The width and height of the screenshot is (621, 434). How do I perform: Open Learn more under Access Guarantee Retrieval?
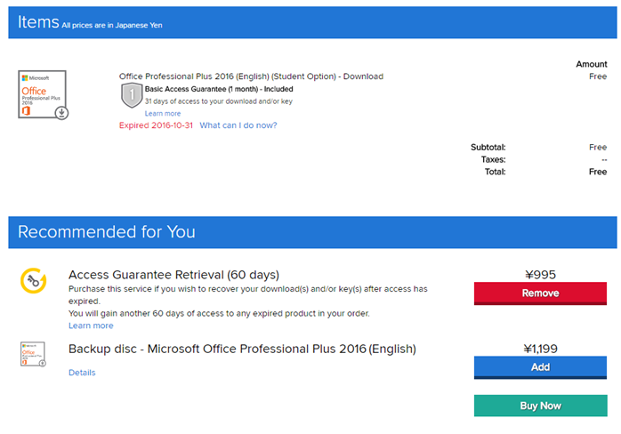coord(91,325)
